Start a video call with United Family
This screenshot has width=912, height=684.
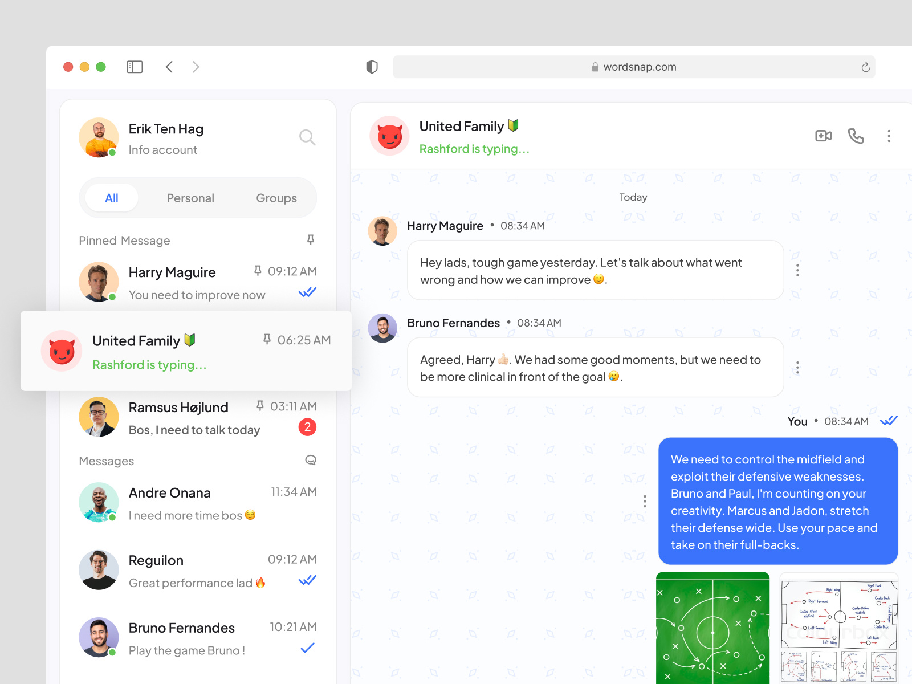tap(823, 136)
